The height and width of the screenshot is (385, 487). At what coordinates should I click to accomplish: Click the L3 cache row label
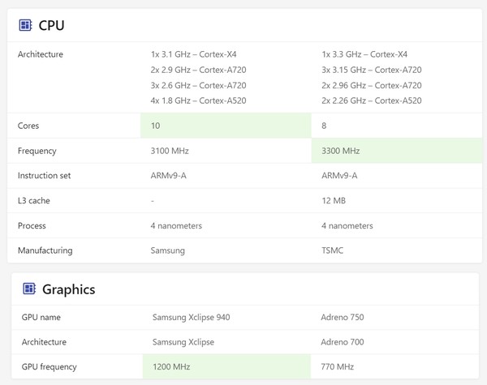point(34,200)
